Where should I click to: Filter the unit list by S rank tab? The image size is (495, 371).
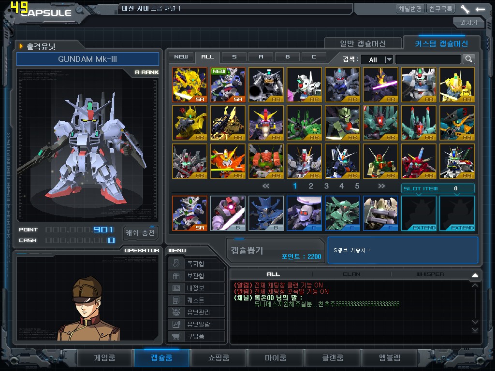point(234,57)
